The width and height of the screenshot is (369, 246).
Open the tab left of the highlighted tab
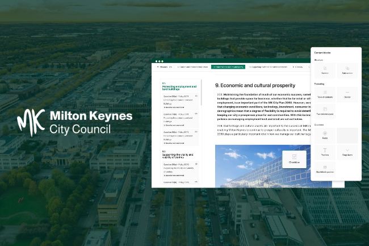(x=192, y=67)
